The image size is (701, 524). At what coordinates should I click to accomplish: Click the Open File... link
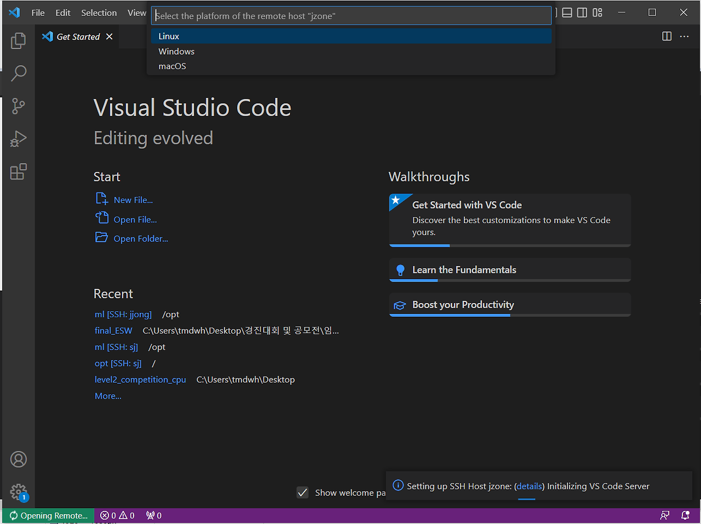point(135,220)
